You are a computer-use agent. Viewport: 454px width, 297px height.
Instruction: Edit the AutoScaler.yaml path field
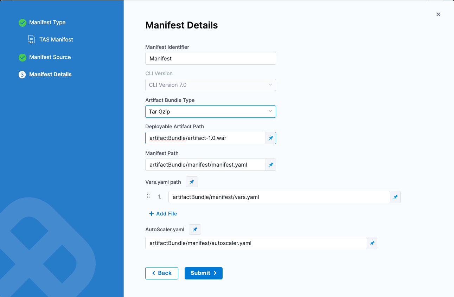click(x=256, y=243)
